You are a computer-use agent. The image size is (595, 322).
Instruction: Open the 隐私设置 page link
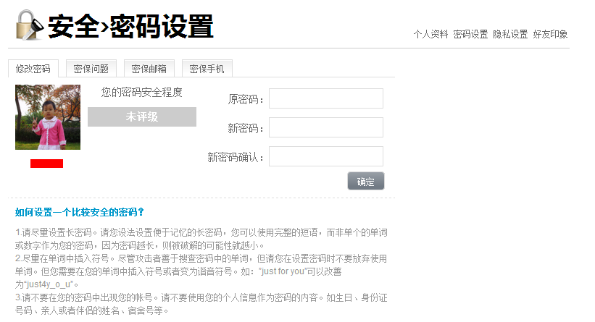click(x=510, y=35)
